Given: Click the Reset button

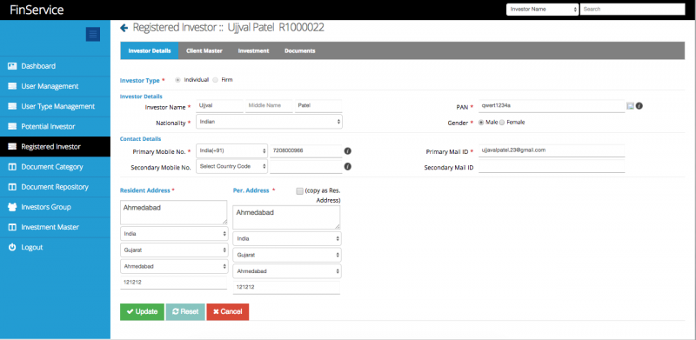Looking at the screenshot, I should click(x=185, y=311).
